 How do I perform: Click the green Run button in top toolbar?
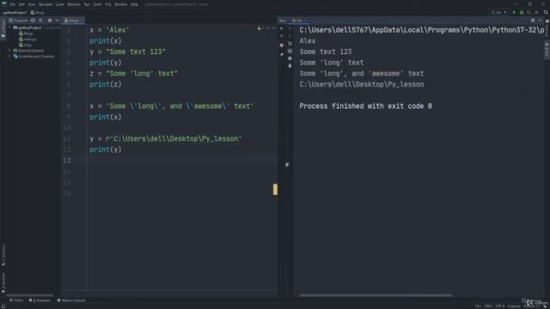tap(514, 12)
